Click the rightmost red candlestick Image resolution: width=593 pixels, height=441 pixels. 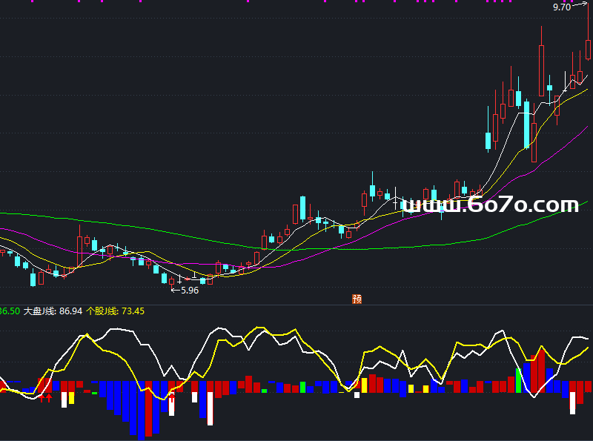588,49
